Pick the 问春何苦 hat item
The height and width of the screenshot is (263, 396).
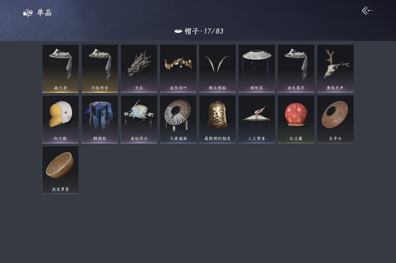[x=100, y=68]
